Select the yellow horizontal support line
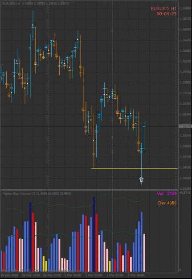The height and width of the screenshot is (279, 192). (x=134, y=168)
